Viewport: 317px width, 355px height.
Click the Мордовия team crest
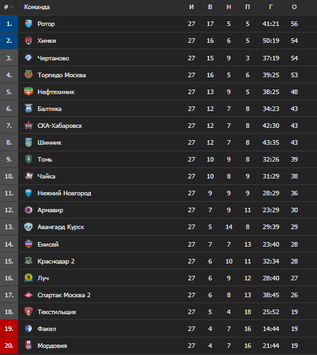pyautogui.click(x=29, y=345)
